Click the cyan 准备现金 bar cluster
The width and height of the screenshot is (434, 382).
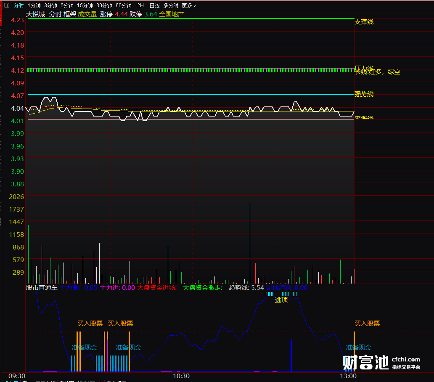point(119,363)
